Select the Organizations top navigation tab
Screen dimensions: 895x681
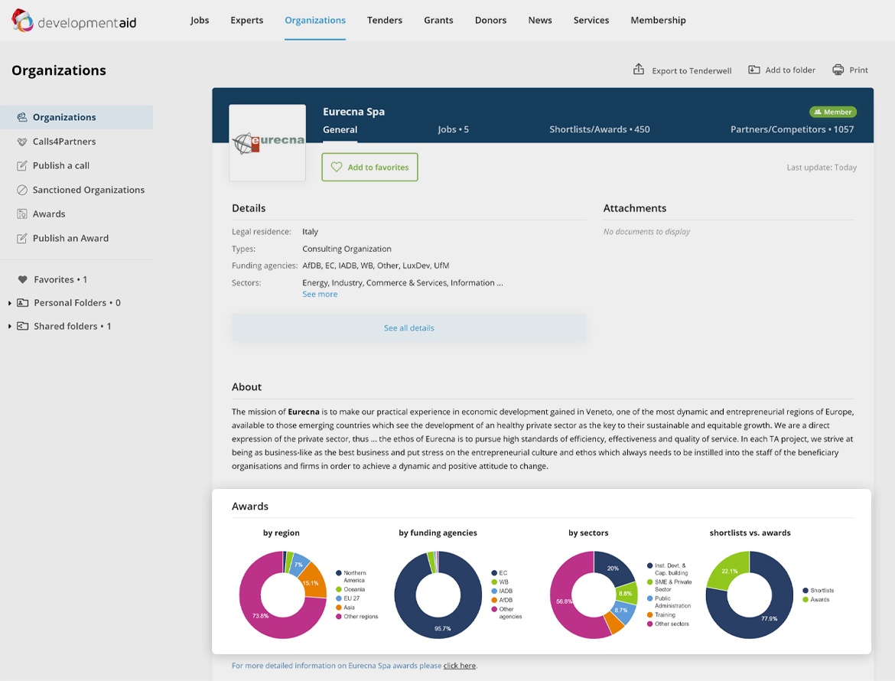tap(315, 20)
